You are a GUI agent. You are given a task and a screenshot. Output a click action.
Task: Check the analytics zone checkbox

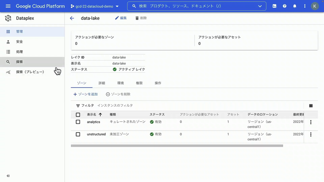click(x=78, y=122)
